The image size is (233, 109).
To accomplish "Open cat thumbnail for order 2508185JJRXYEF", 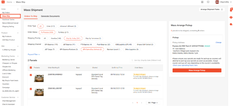I will (39, 92).
